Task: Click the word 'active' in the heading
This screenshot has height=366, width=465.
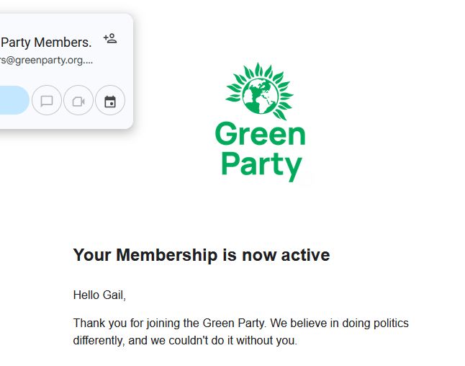Action: coord(305,255)
